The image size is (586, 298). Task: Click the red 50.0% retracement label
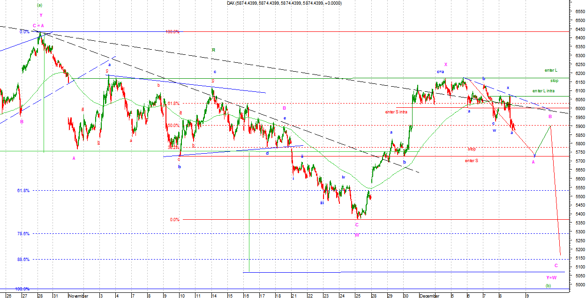tap(173, 126)
